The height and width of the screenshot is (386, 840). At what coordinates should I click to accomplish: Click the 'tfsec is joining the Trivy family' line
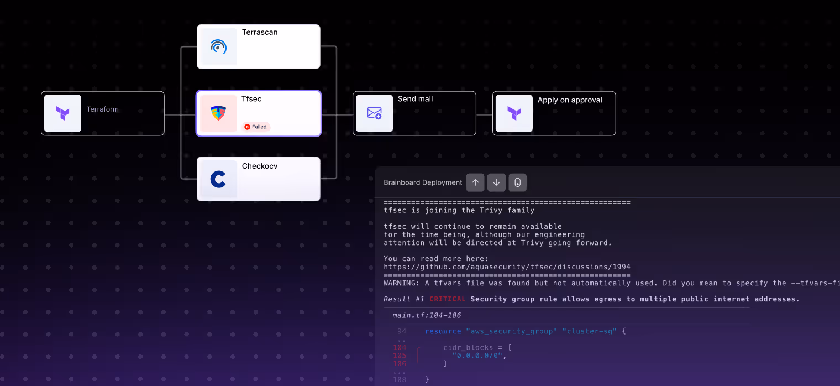(x=459, y=210)
